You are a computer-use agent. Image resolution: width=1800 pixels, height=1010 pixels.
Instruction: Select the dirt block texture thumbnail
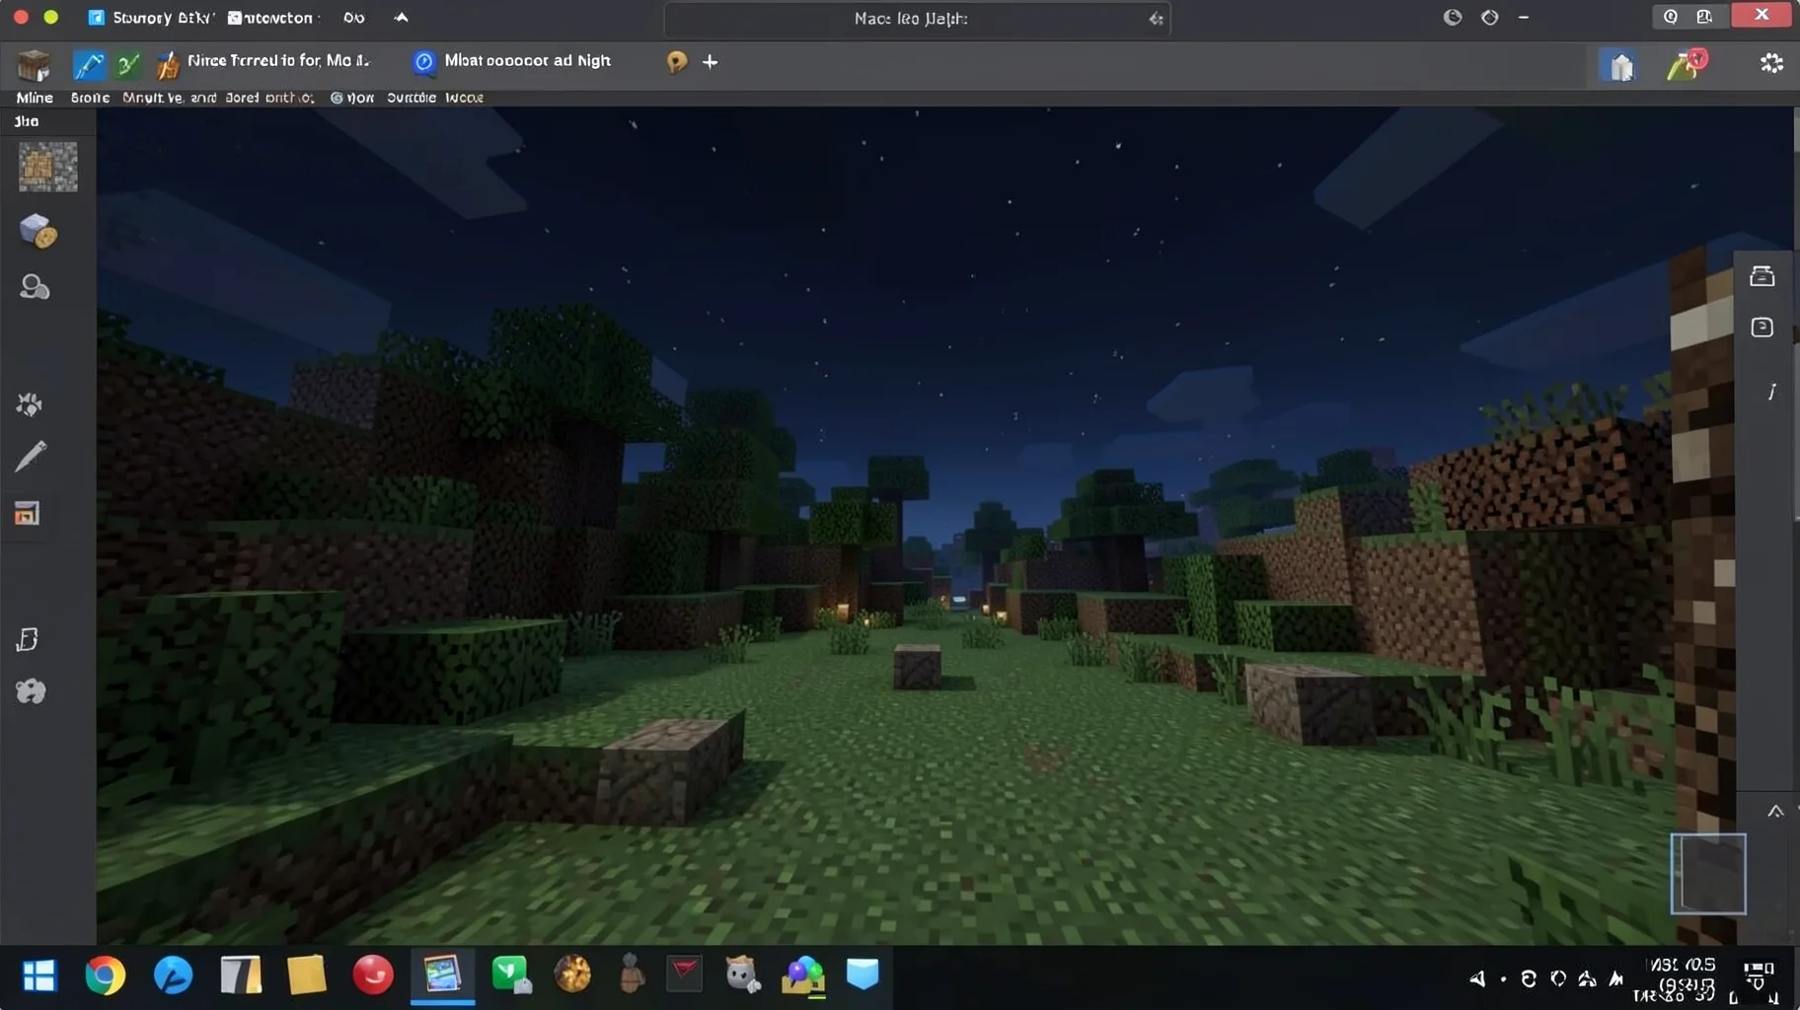click(x=47, y=167)
